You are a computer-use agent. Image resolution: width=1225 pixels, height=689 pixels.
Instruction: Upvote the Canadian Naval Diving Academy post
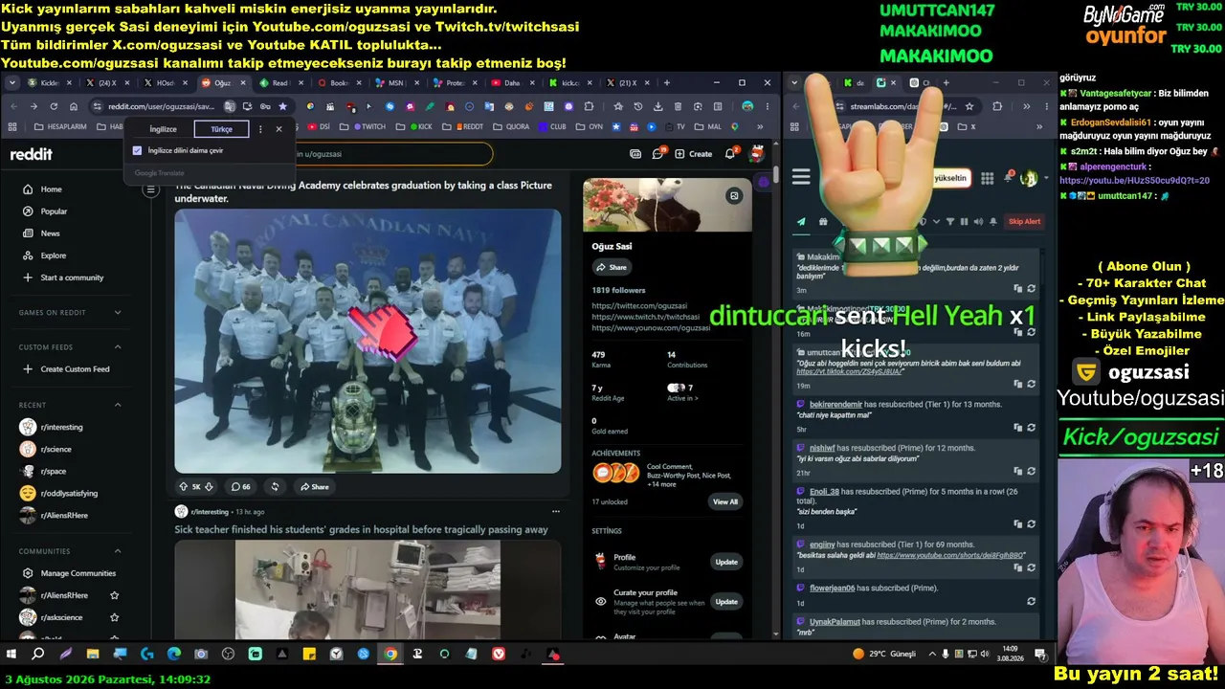pos(184,487)
